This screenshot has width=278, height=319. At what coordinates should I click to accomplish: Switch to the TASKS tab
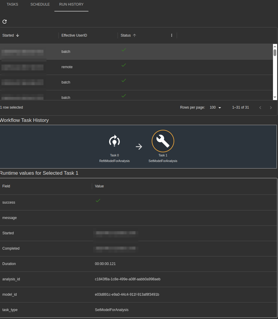point(12,4)
